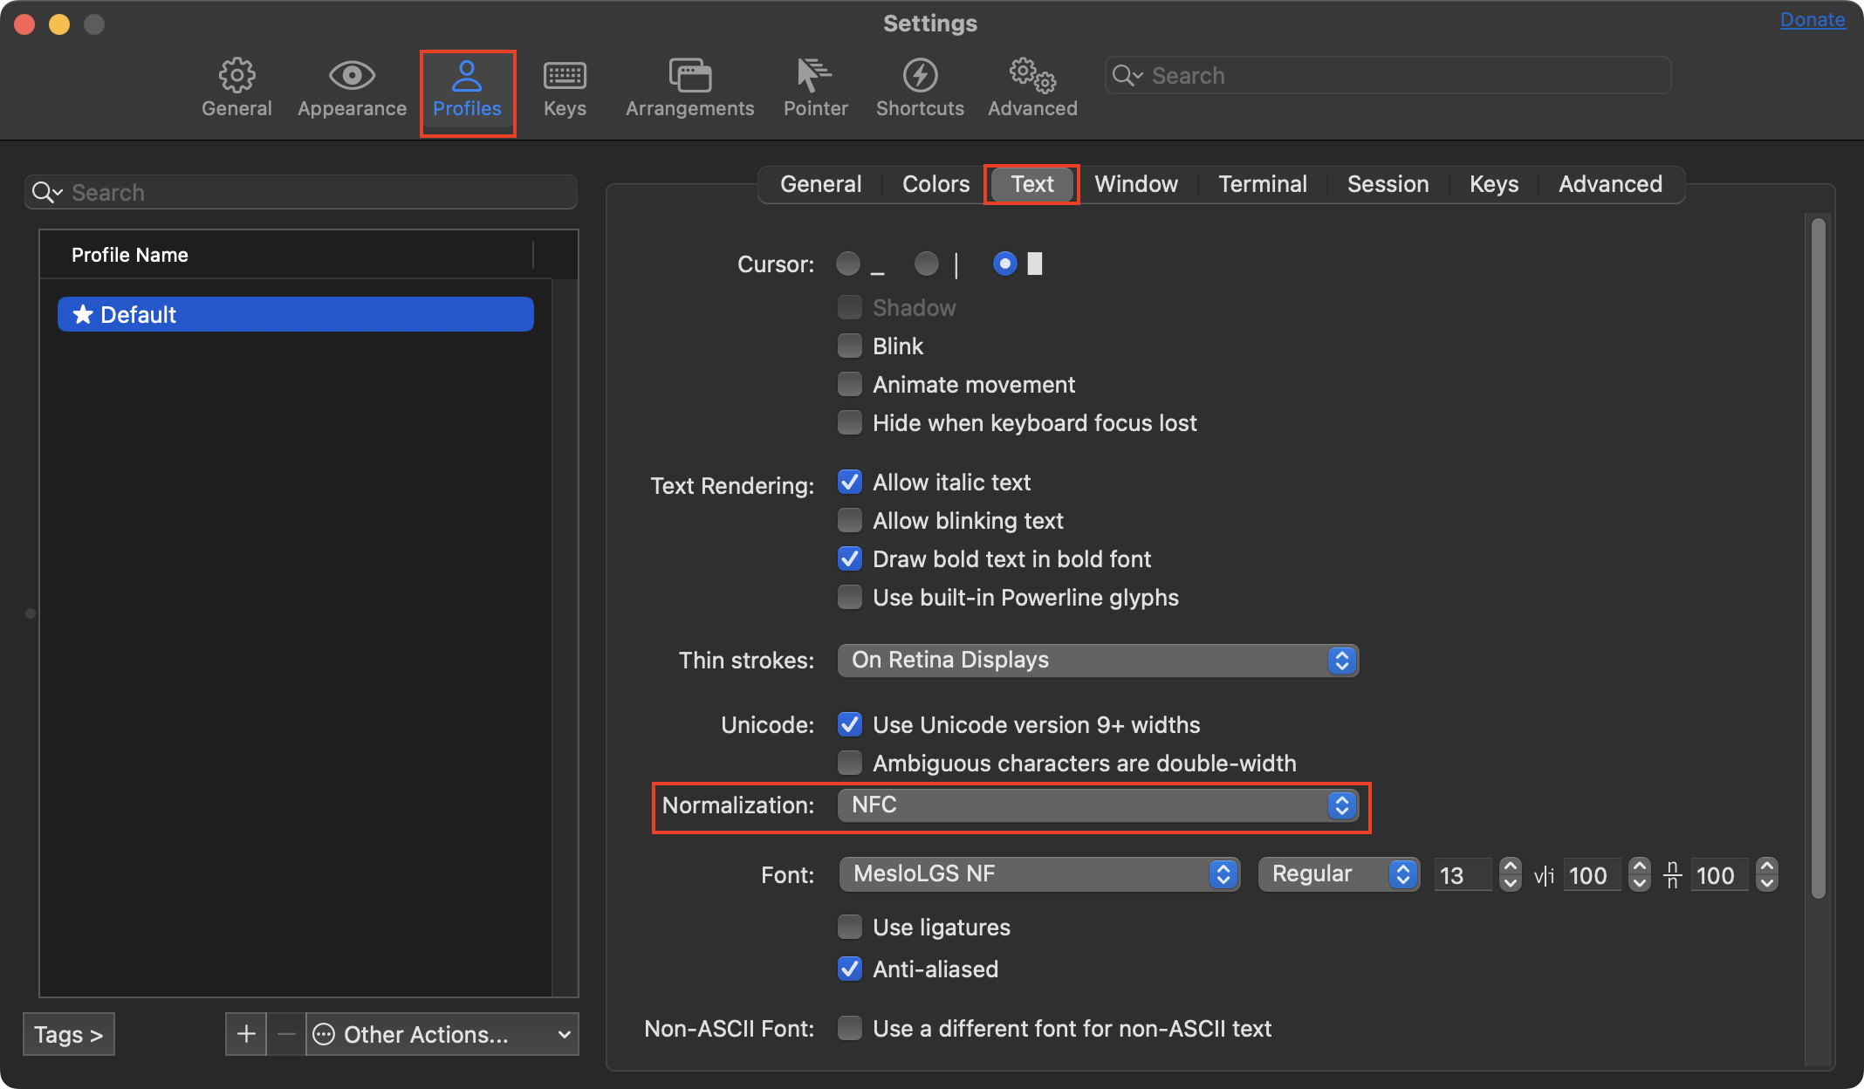
Task: Click the Tags button
Action: click(68, 1034)
